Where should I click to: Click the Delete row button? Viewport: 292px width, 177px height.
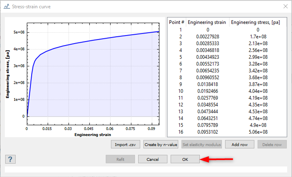[272, 144]
